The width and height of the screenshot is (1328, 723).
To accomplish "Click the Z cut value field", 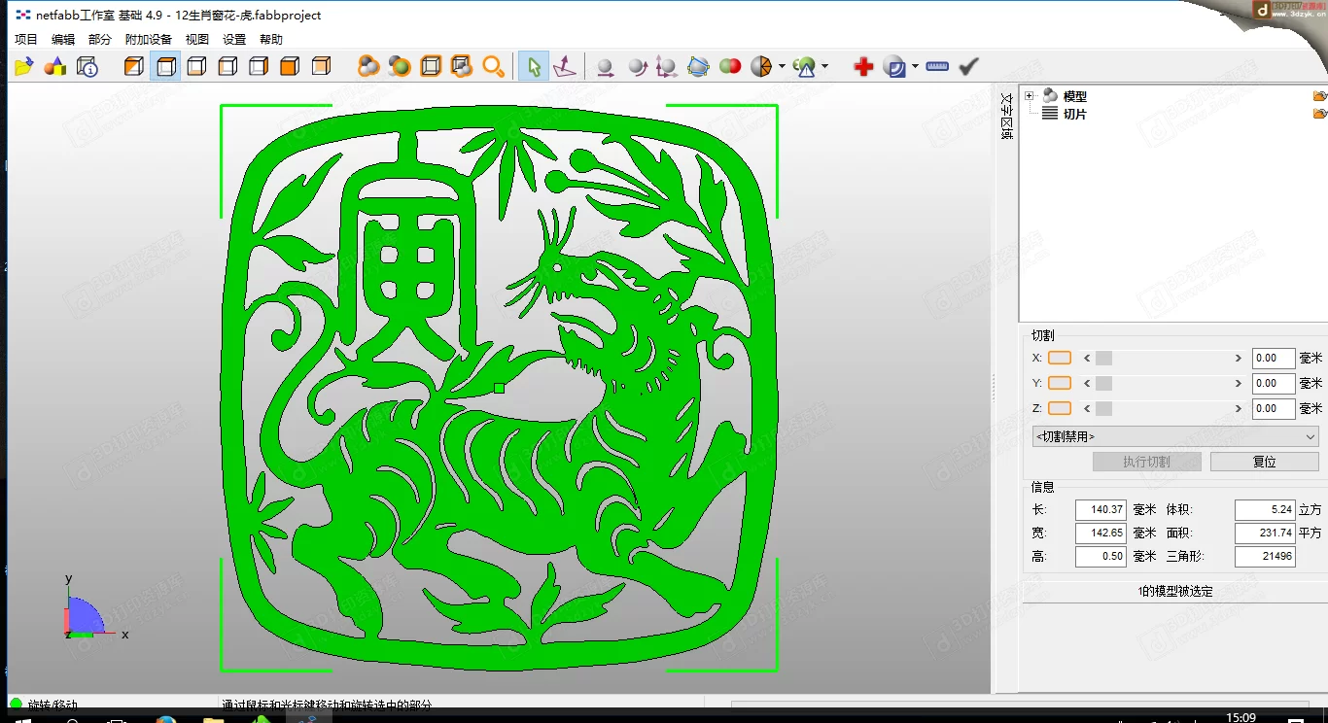I will pyautogui.click(x=1274, y=408).
